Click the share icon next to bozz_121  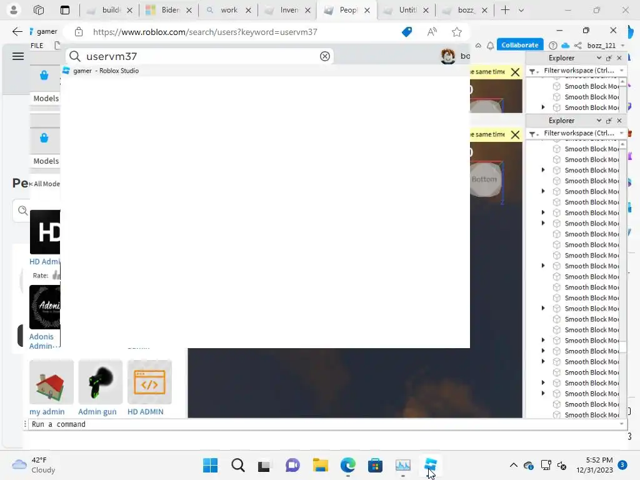(x=578, y=45)
